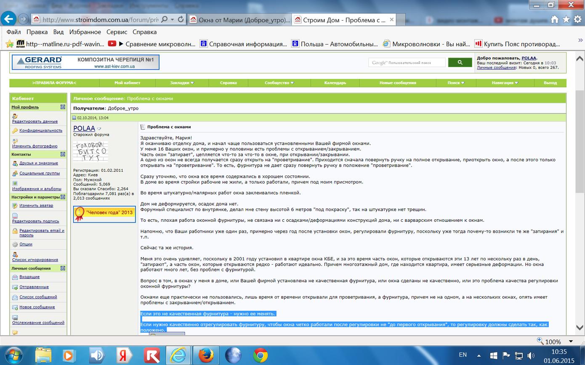Switch to Internet Explorer taskbar icon
This screenshot has height=365, width=585.
[x=179, y=355]
